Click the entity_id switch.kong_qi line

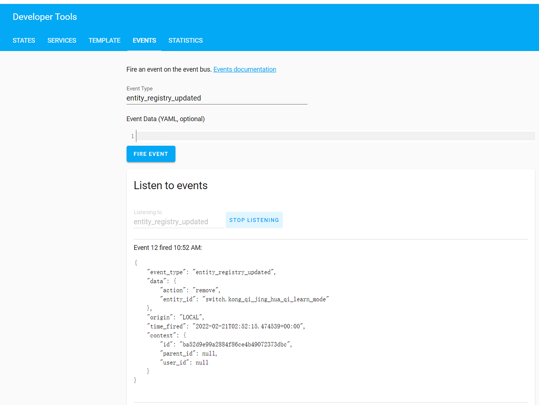(x=244, y=299)
